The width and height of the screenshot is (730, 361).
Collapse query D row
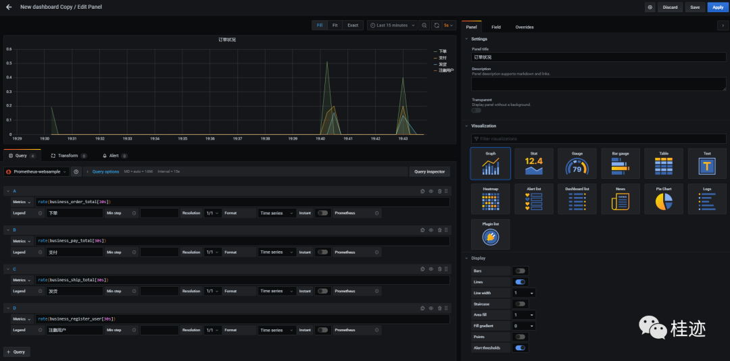coord(7,308)
